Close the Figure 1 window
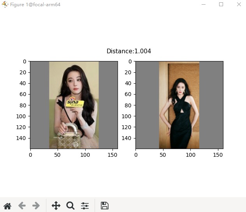The image size is (246, 212). 239,5
